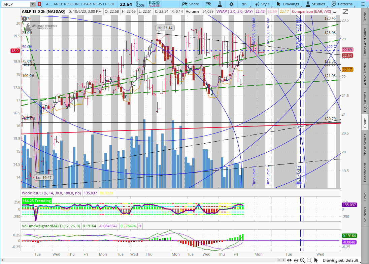Click the Lo: 19.47 price bubble
This screenshot has width=369, height=264.
[x=43, y=178]
